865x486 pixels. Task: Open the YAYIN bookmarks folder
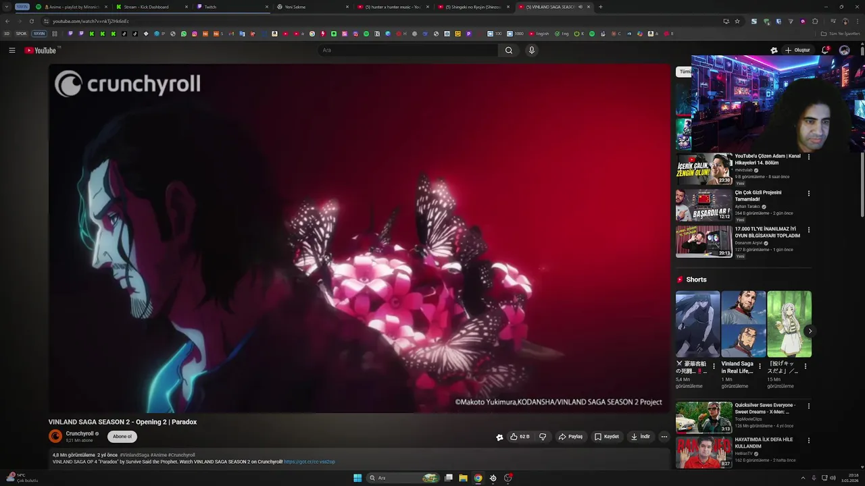[39, 34]
